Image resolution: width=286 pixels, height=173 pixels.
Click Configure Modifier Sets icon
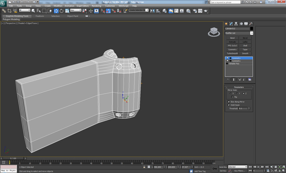coord(250,79)
